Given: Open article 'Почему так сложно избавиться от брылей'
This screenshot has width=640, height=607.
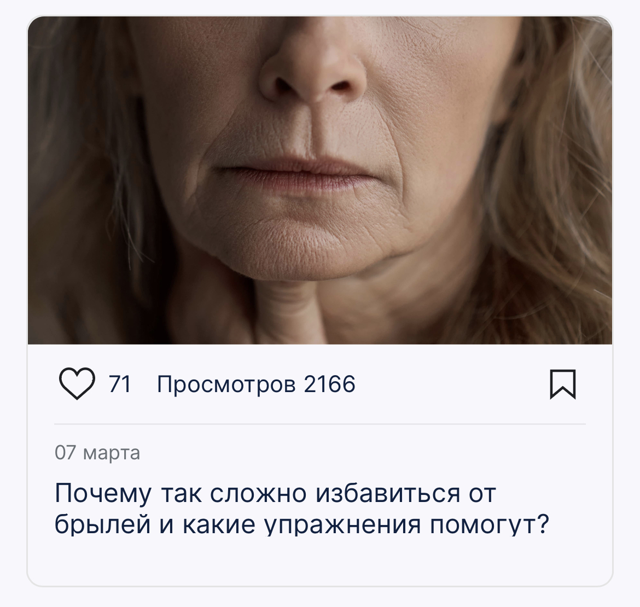Looking at the screenshot, I should coord(302,509).
